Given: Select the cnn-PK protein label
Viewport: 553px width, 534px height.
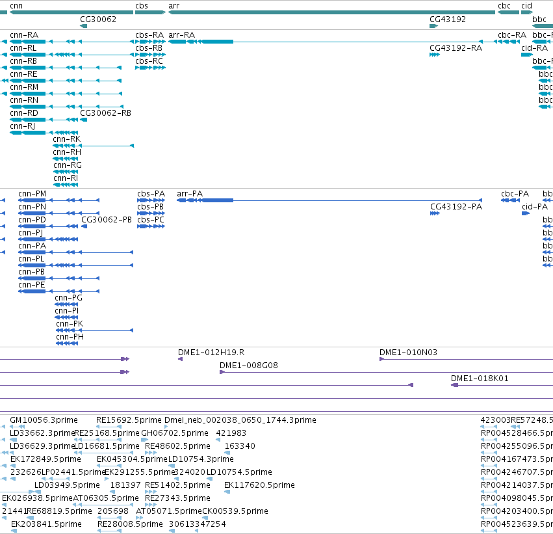Looking at the screenshot, I should 70,324.
